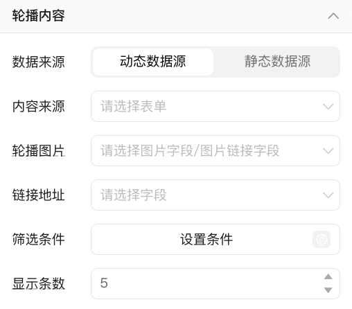Click the 筛选条件 label
The width and height of the screenshot is (352, 309).
pos(39,239)
